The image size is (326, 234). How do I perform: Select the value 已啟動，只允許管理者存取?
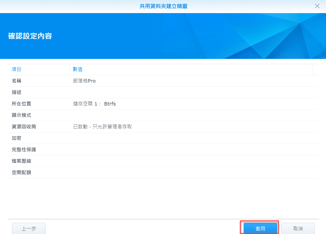(x=103, y=127)
